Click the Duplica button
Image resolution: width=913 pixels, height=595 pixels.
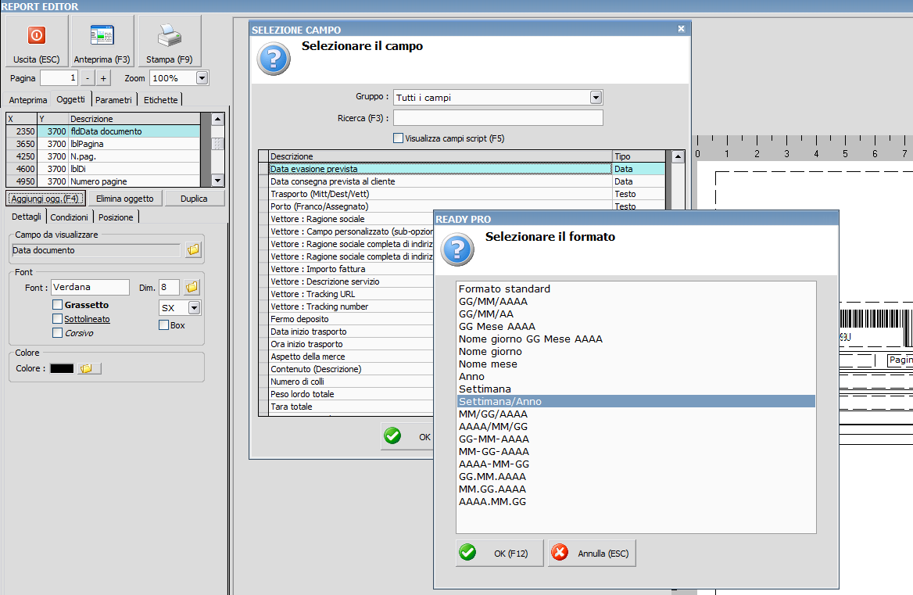point(194,199)
